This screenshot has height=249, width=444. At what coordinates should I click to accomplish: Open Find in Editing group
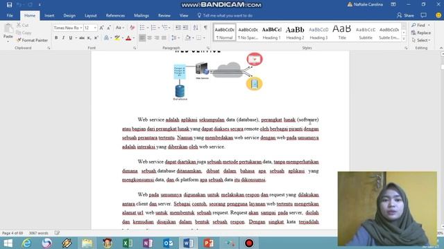tap(419, 25)
